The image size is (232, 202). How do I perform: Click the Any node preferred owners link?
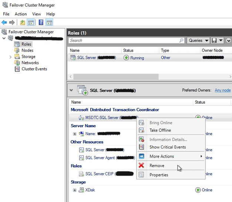(x=222, y=90)
